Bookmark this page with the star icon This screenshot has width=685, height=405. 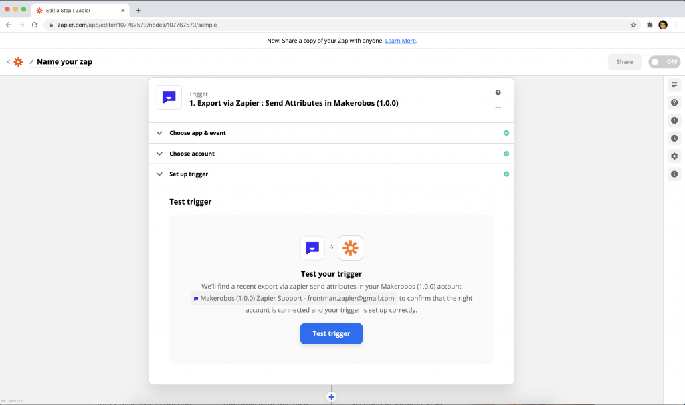pos(633,25)
